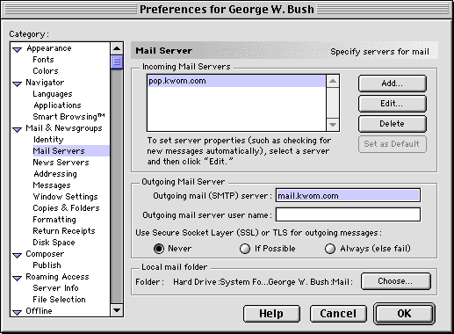Screen dimensions: 454x334
Task: Select the Navigator category label
Action: [45, 83]
